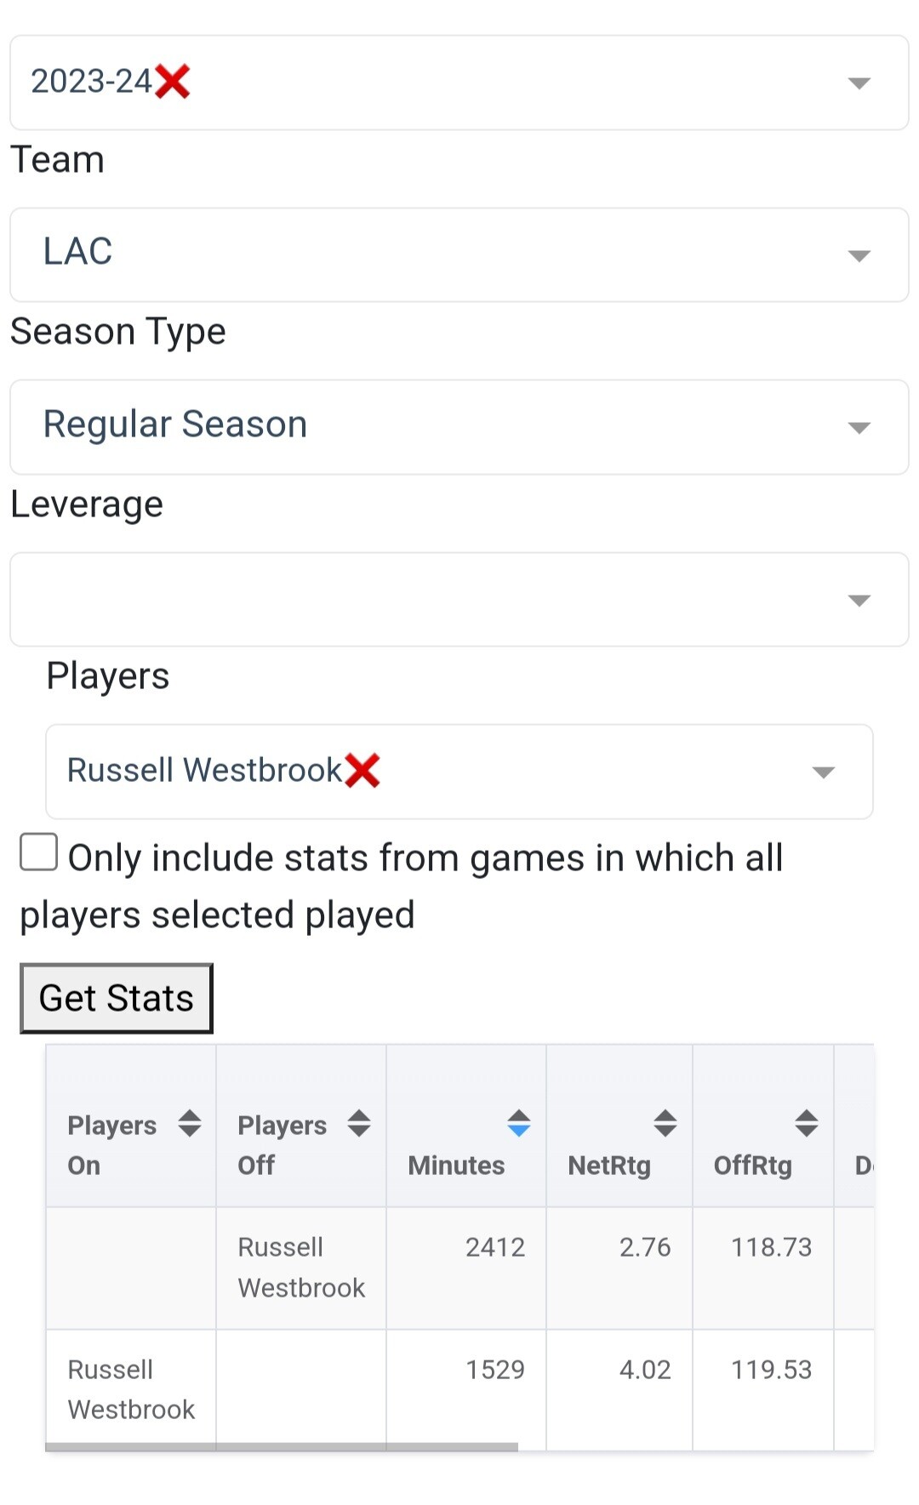Sort table by Players Off column

[359, 1124]
